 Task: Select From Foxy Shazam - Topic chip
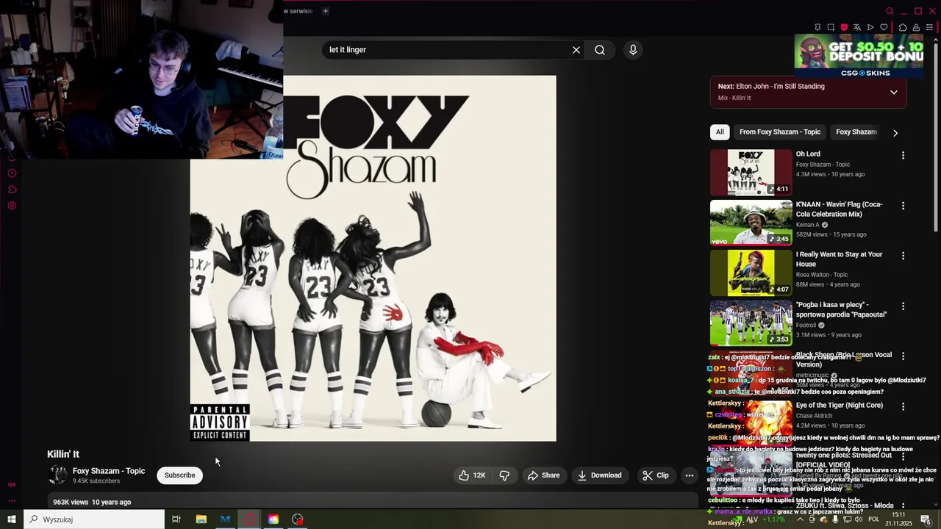point(780,132)
